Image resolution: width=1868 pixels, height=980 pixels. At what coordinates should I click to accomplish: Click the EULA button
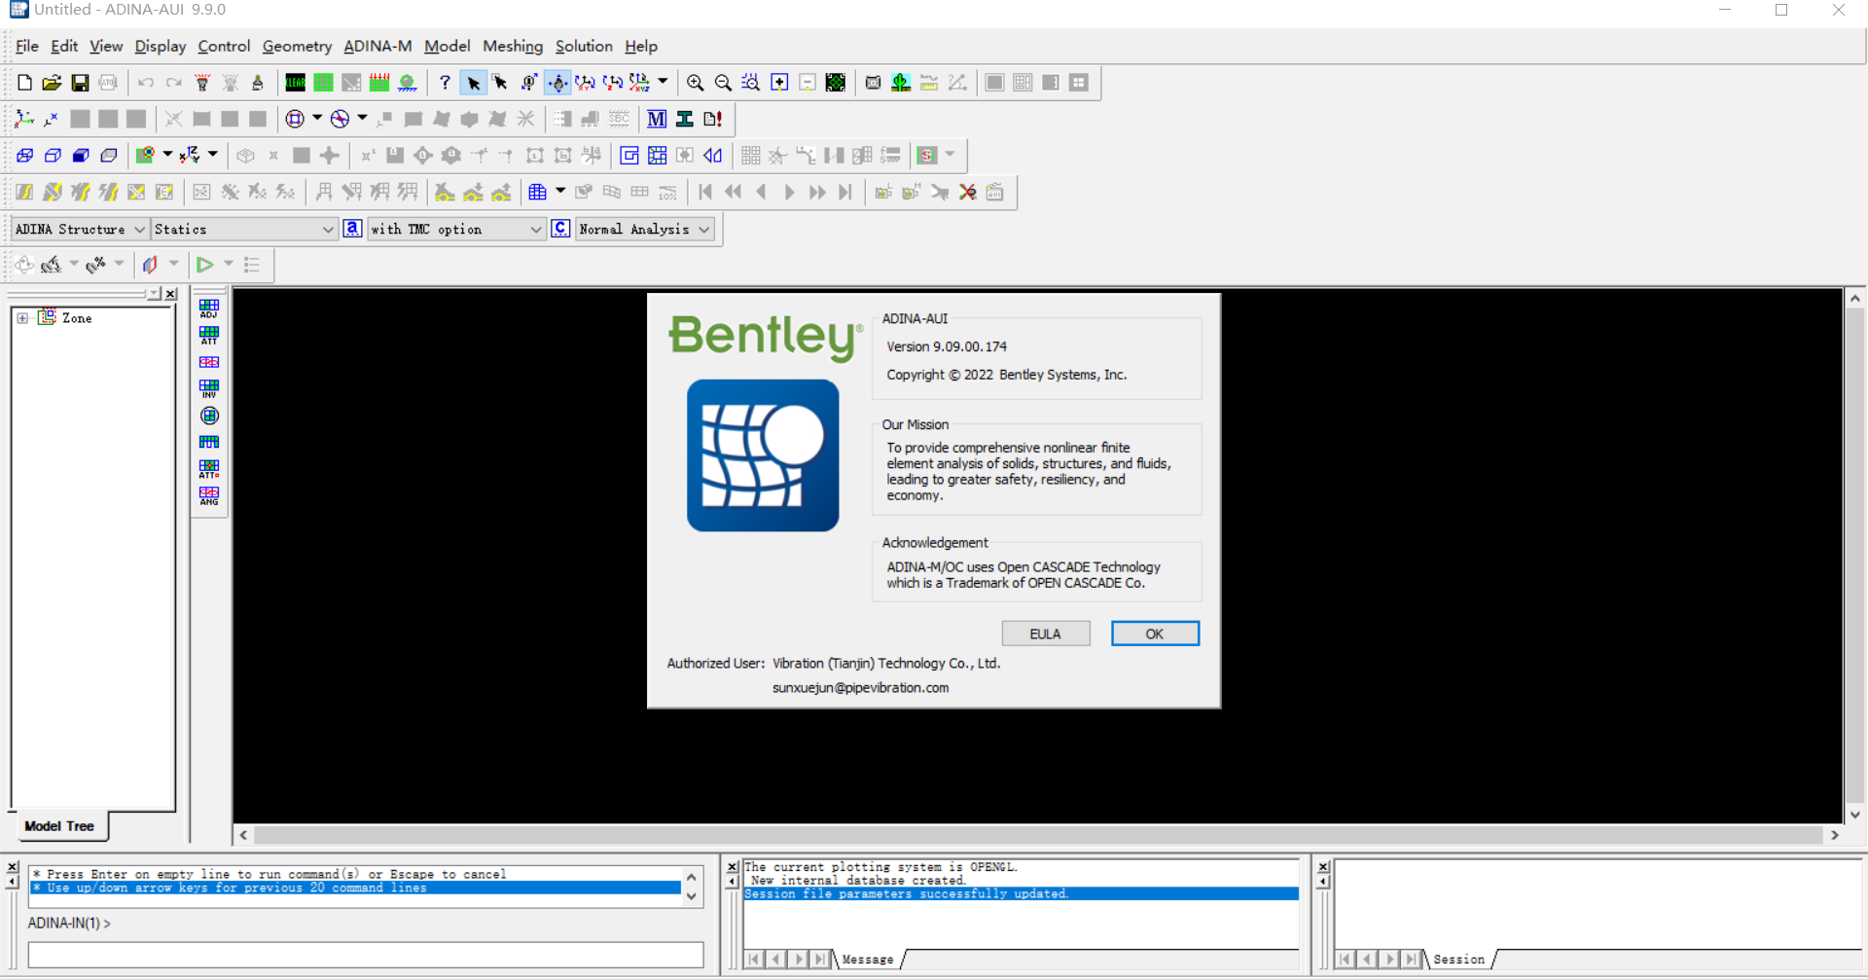(1045, 634)
